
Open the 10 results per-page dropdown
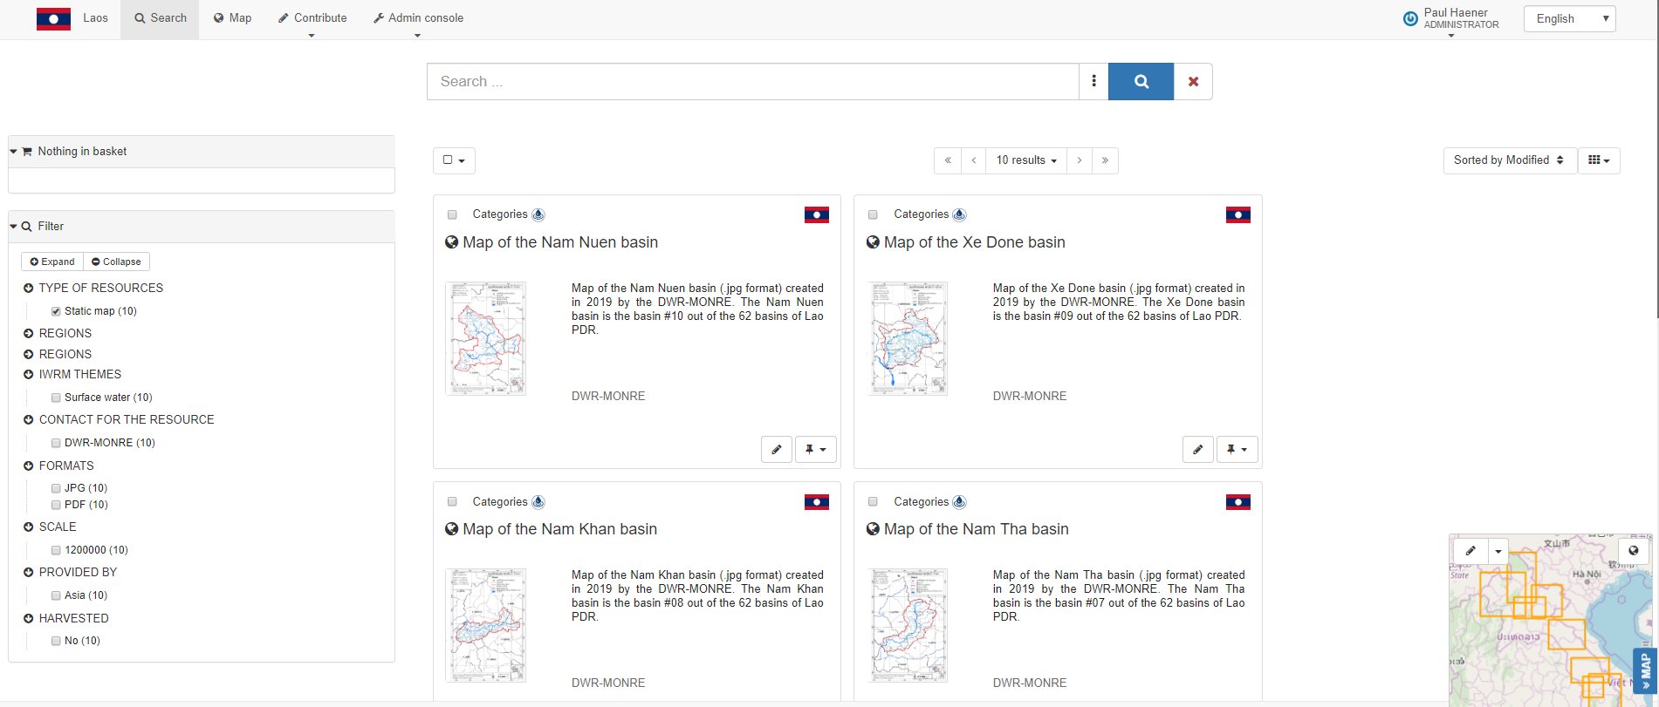click(1026, 160)
